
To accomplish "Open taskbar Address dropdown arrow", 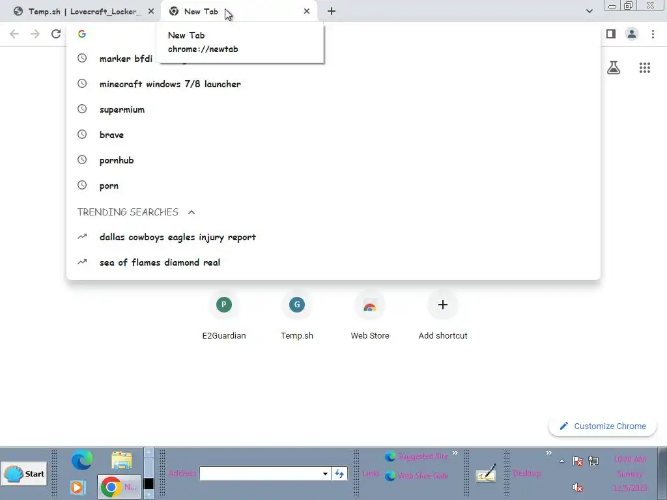I will point(325,474).
